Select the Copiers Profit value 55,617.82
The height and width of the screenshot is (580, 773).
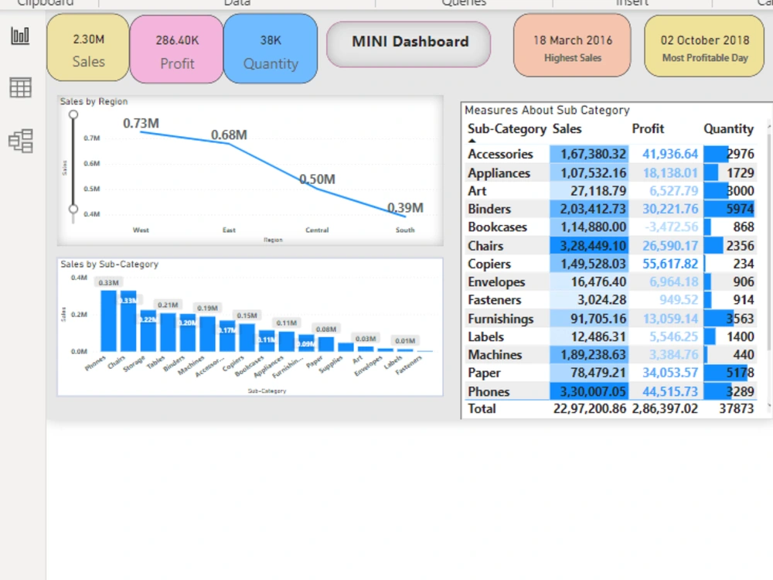coord(669,264)
